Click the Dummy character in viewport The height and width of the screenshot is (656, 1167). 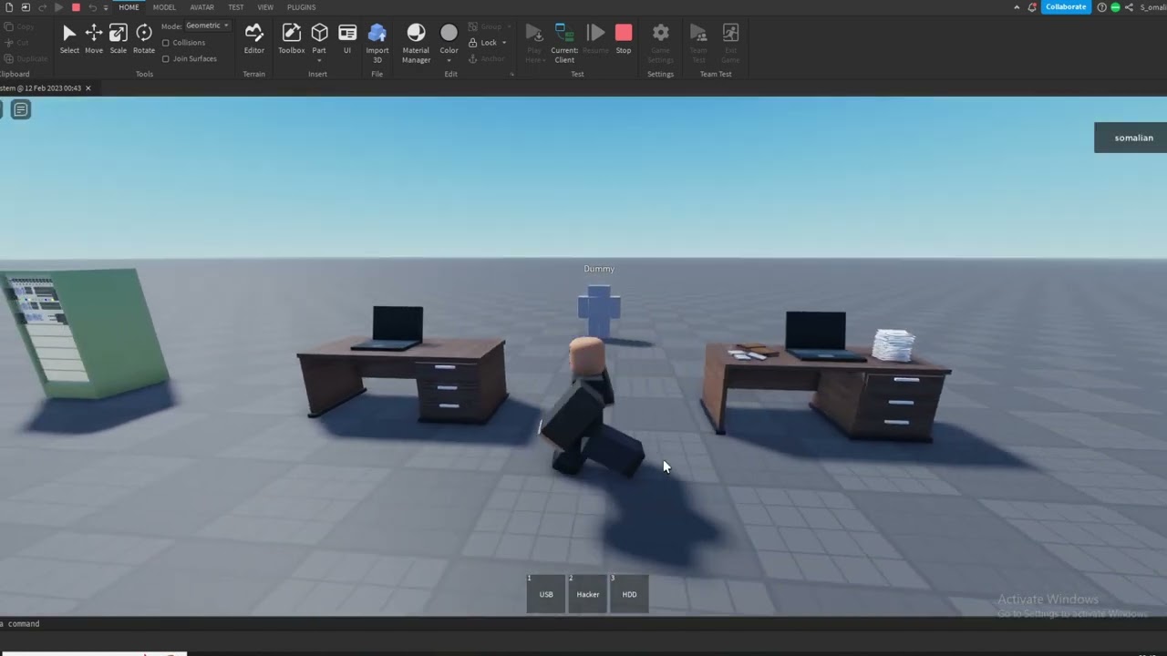599,312
